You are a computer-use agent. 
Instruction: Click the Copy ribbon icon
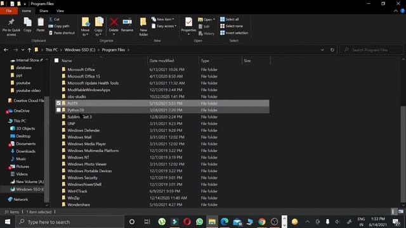tap(27, 25)
